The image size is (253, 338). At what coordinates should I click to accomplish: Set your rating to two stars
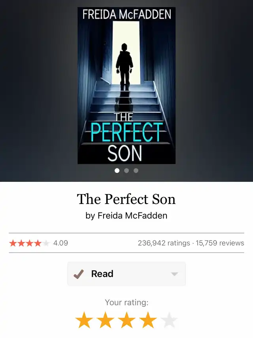click(x=106, y=320)
